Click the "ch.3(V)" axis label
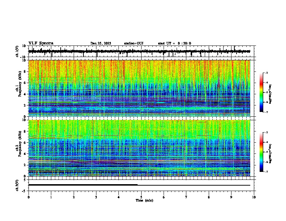 click(17, 185)
